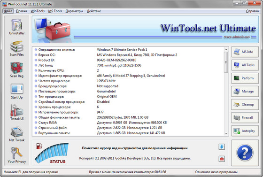Click the red fuel pump status icon
The image size is (263, 177).
coord(39,146)
